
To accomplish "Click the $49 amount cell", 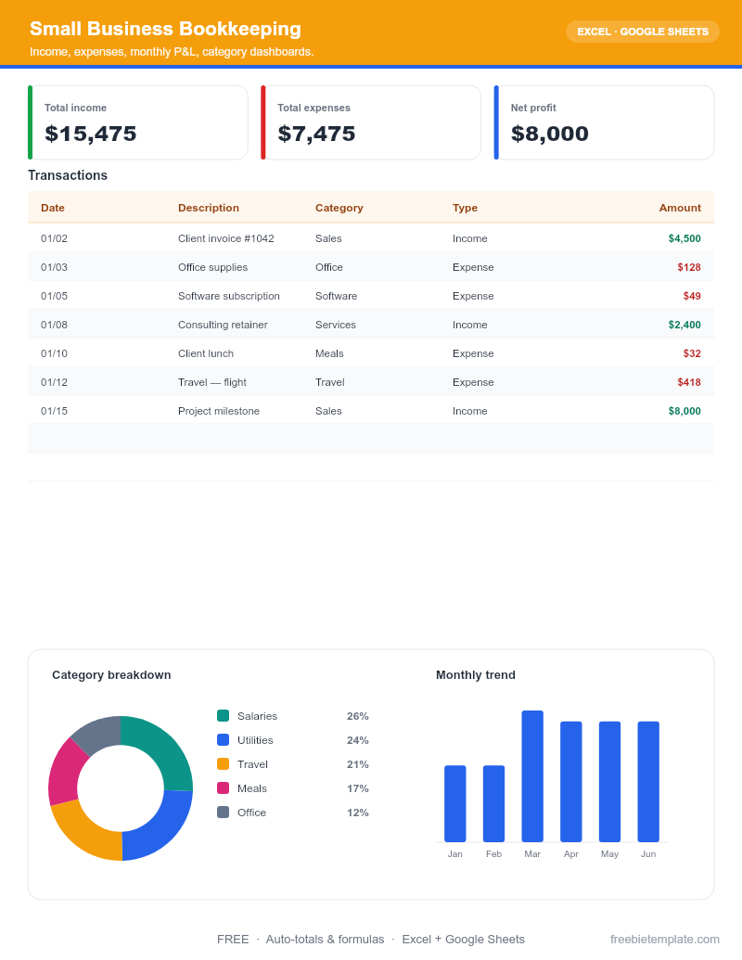I will tap(692, 296).
